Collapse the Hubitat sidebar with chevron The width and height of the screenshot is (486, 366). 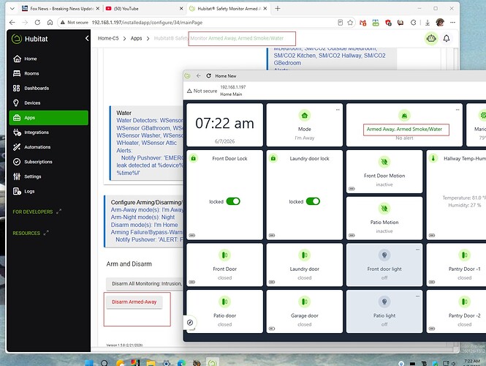pos(87,38)
